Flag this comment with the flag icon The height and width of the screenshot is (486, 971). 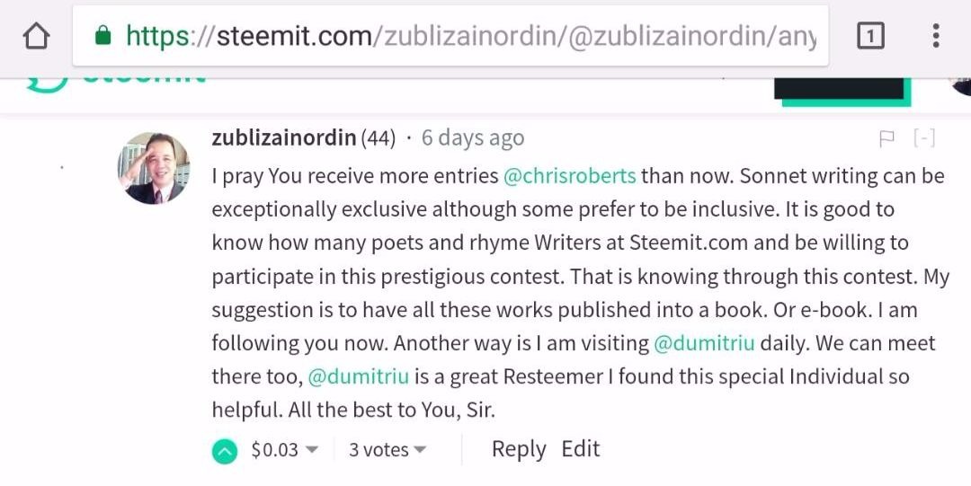[x=886, y=138]
